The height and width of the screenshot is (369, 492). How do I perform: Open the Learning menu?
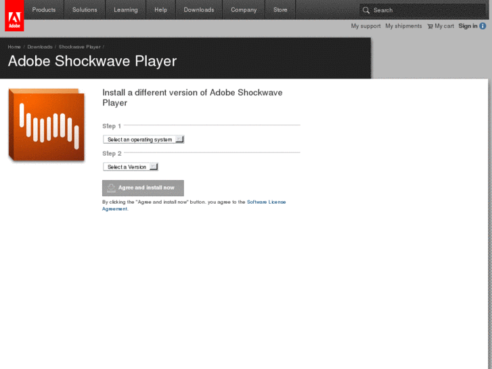pyautogui.click(x=126, y=9)
